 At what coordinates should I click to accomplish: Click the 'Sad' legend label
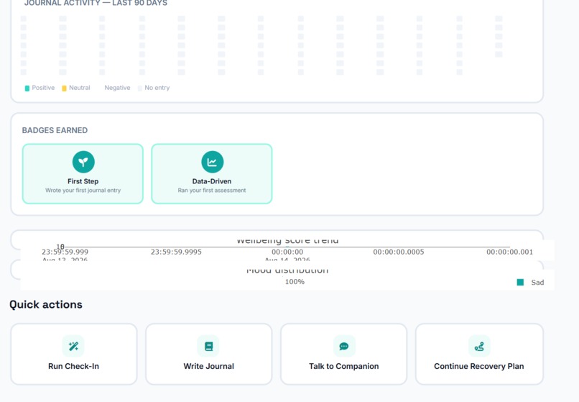[537, 283]
